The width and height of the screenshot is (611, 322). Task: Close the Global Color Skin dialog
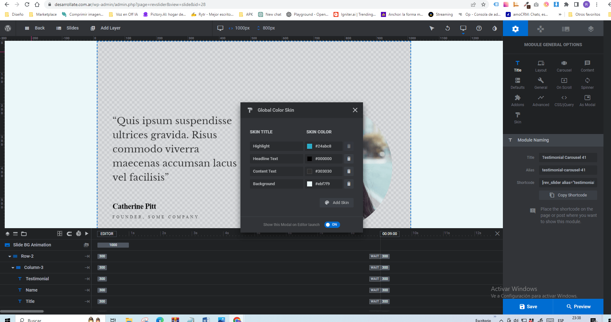point(355,110)
